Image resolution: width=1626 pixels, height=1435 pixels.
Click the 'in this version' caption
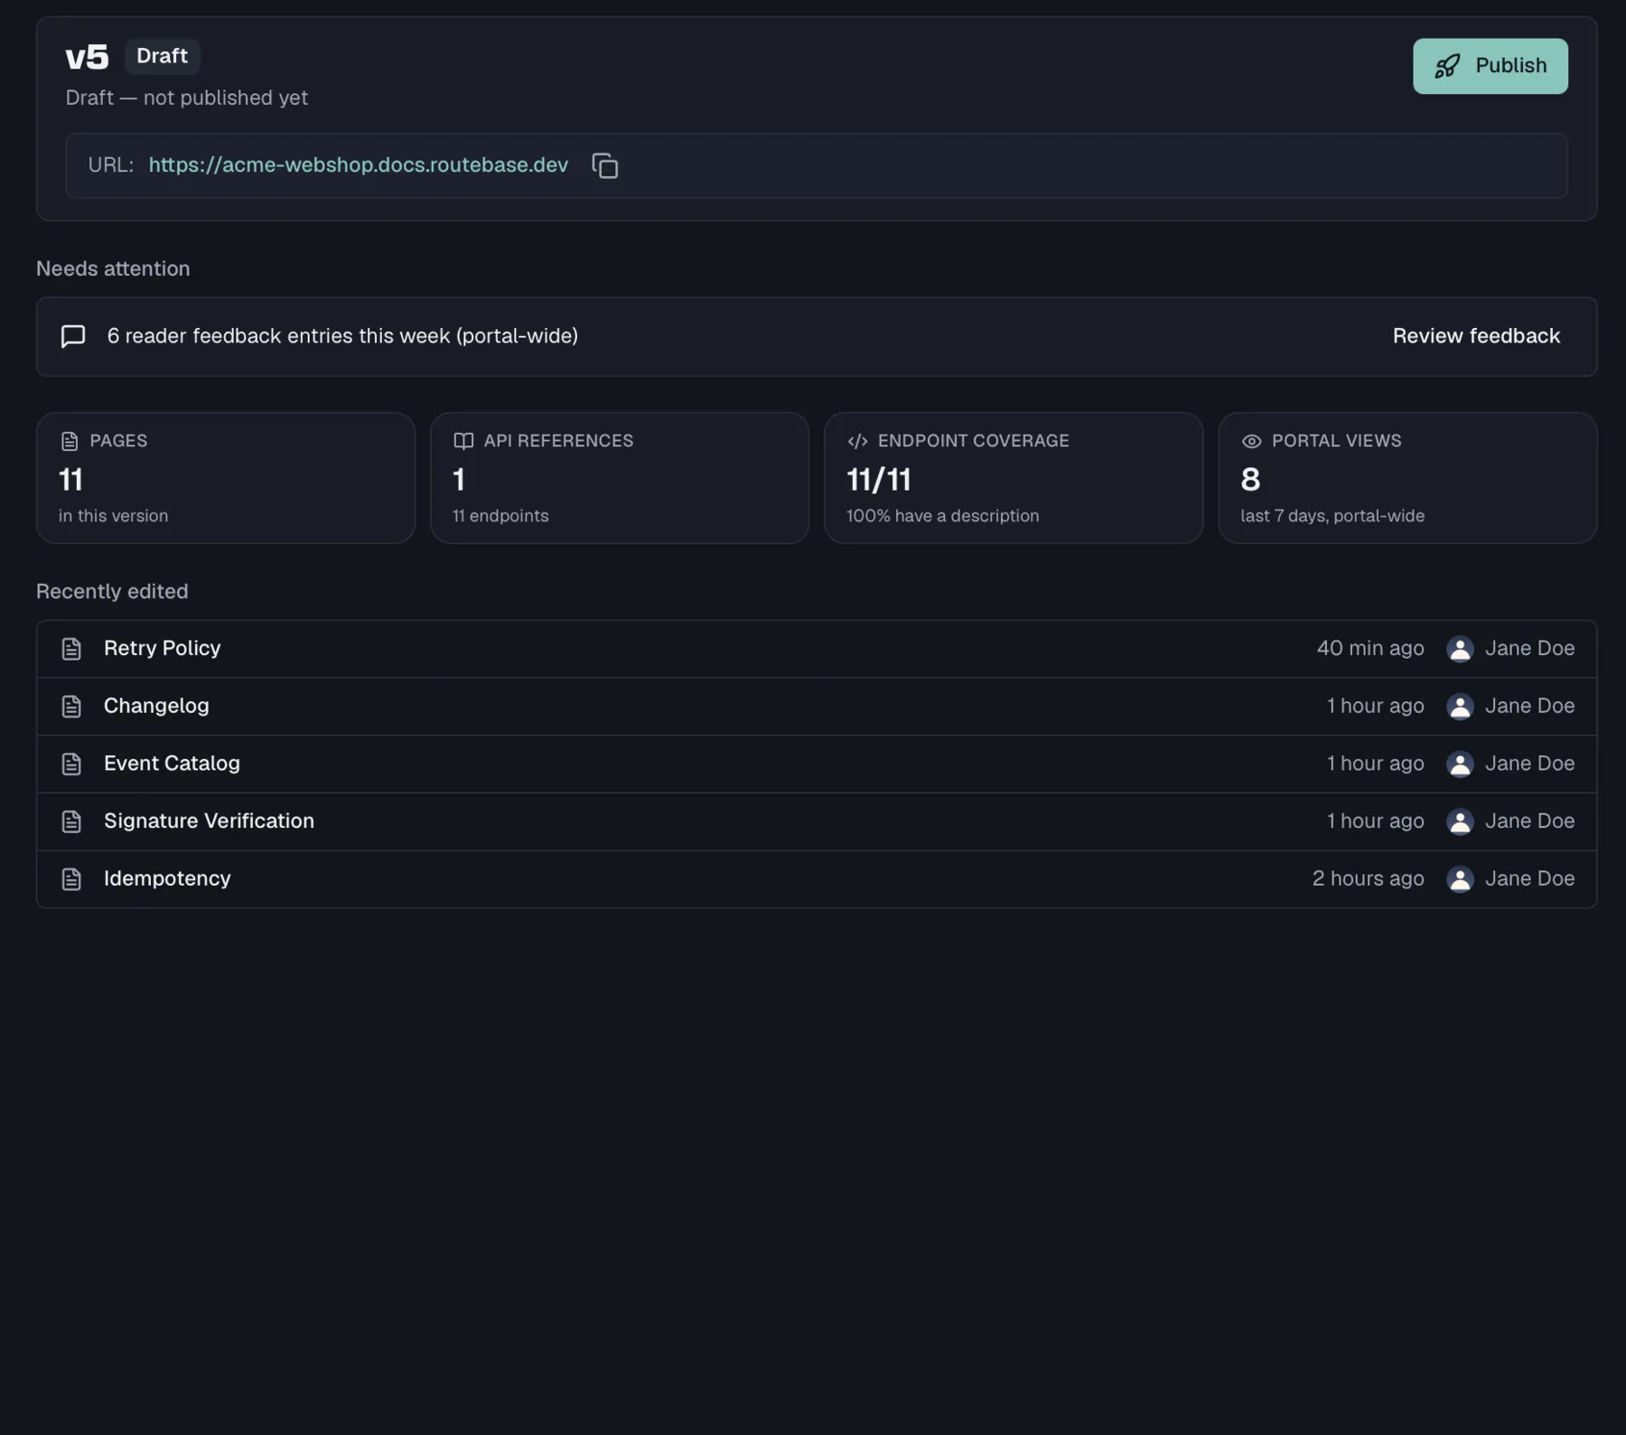point(113,516)
